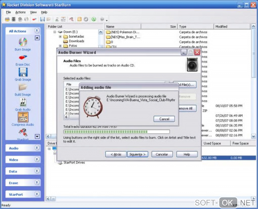
Task: Select the Erase Disc red eraser icon
Action: pyautogui.click(x=23, y=57)
